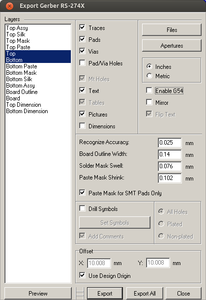
Task: Toggle Paste Mask for SMT Pads Only
Action: point(82,193)
